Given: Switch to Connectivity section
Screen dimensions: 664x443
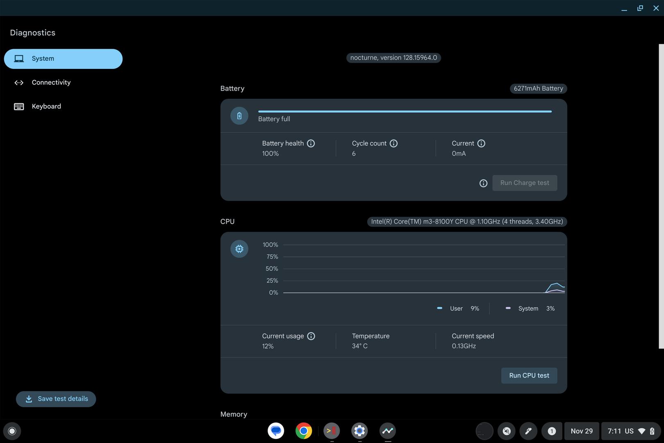Looking at the screenshot, I should coord(51,82).
